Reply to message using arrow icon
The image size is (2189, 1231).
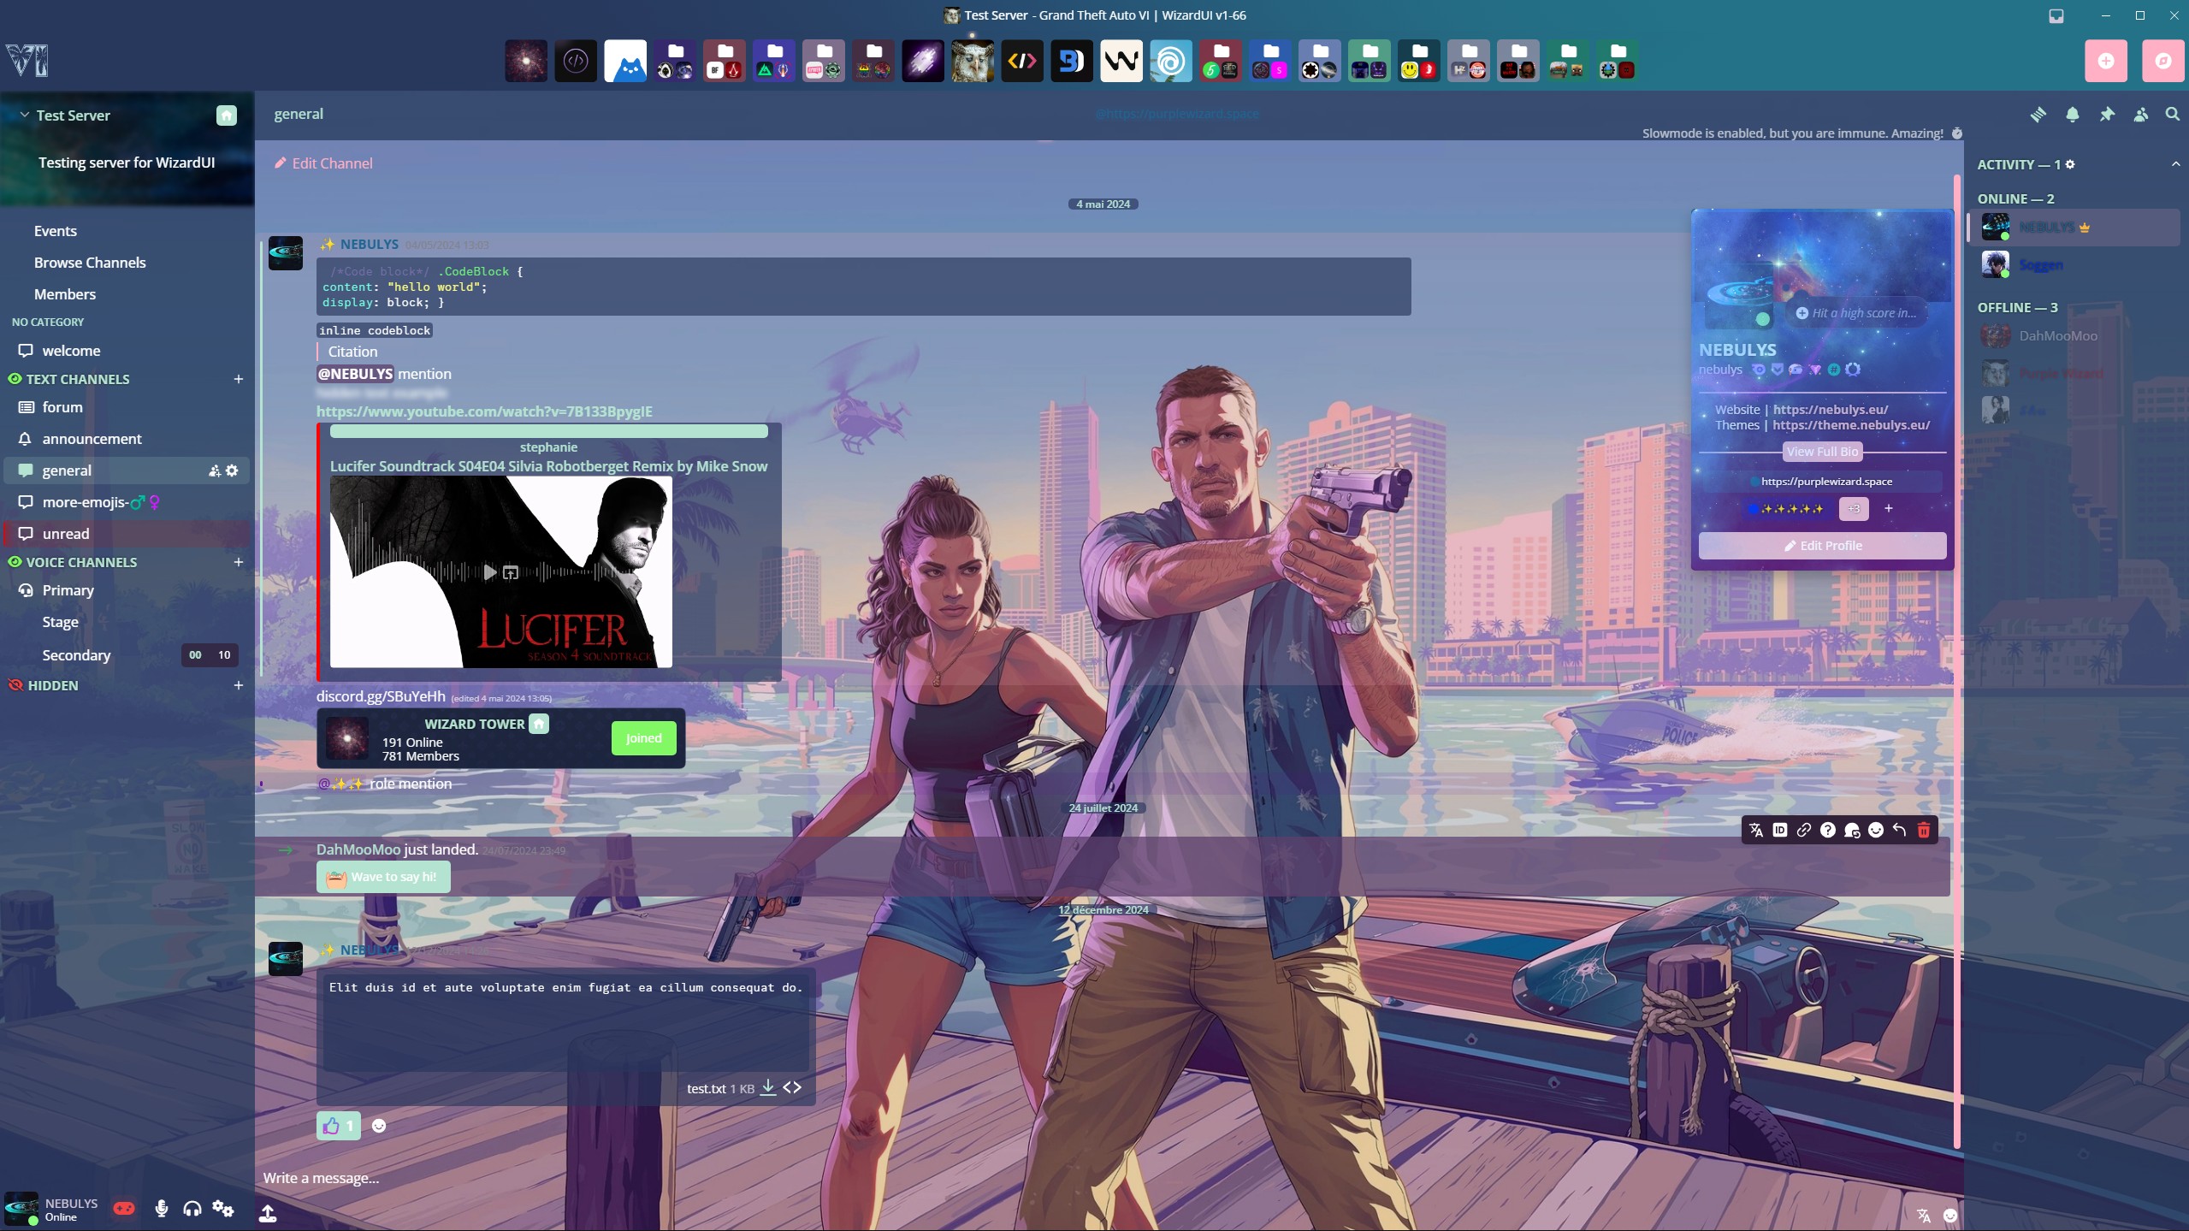1900,830
